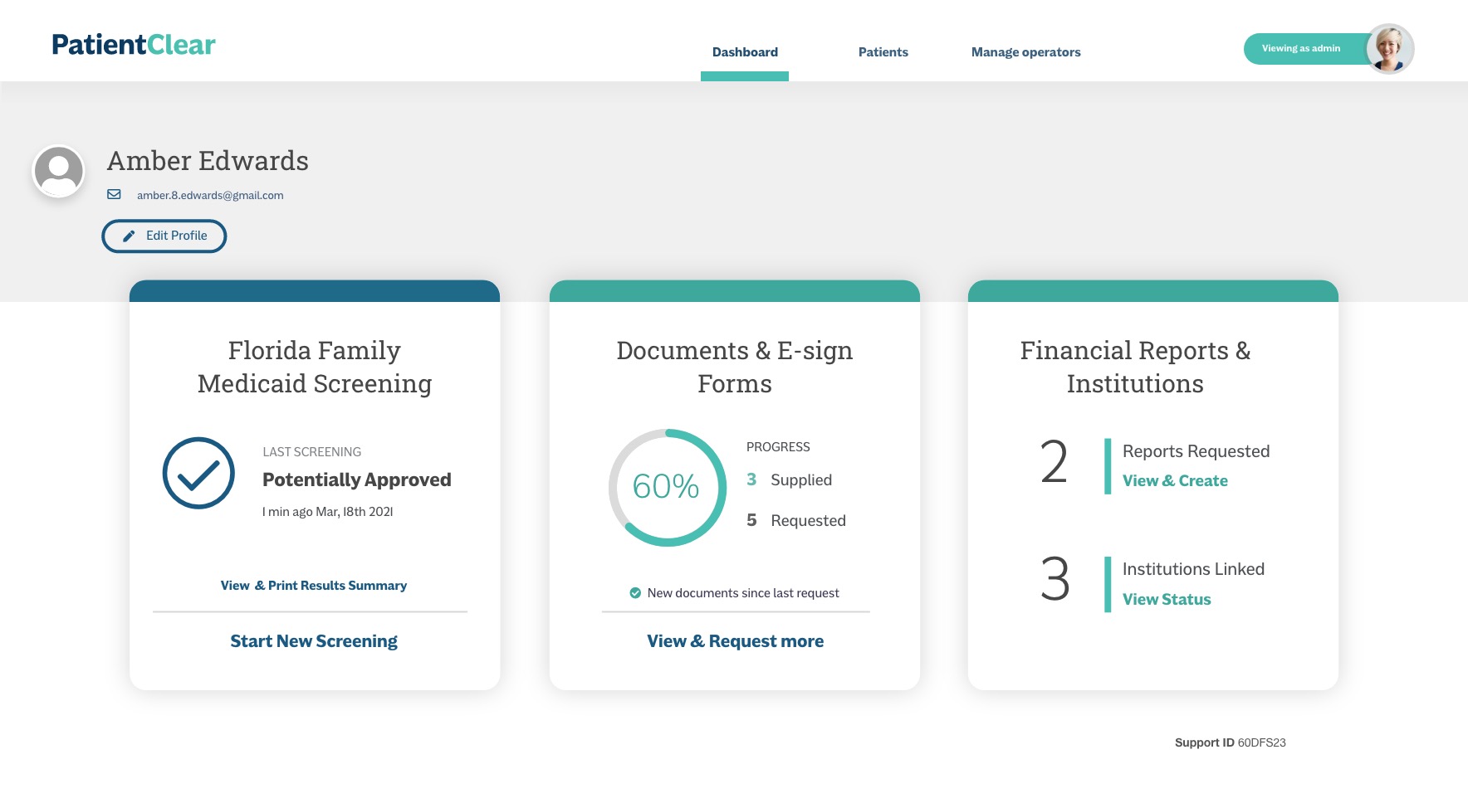Click the LAST SCREENING label

[x=312, y=452]
